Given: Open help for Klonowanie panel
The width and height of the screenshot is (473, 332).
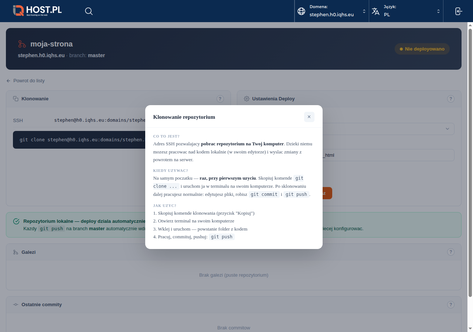Looking at the screenshot, I should pos(220,99).
